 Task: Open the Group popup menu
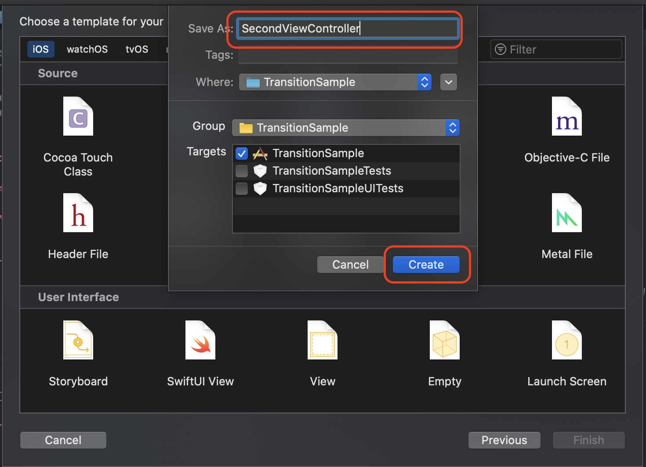346,128
